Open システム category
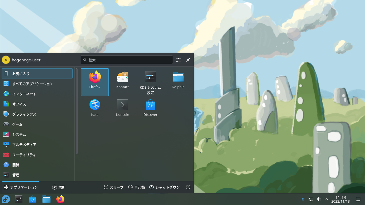This screenshot has height=205, width=365. [37, 134]
